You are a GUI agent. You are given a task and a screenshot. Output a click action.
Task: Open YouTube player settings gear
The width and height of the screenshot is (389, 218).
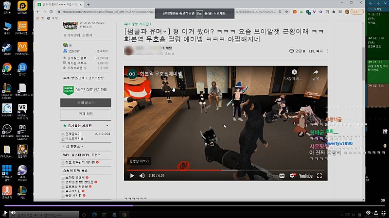[x=292, y=176]
